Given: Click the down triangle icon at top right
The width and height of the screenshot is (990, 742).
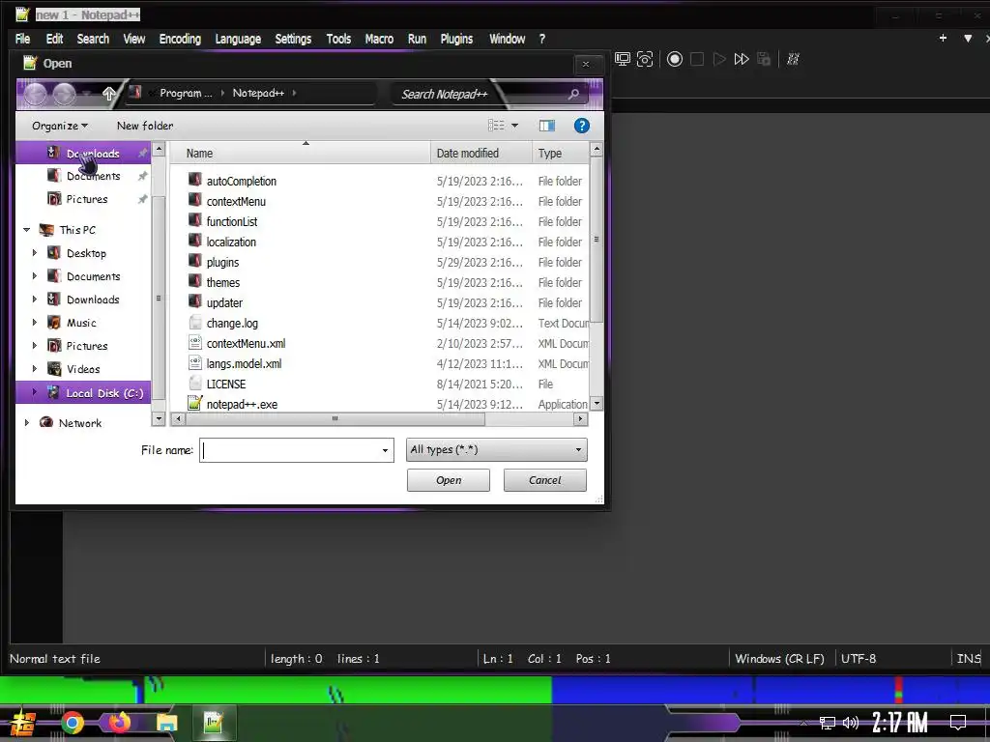Looking at the screenshot, I should coord(968,39).
